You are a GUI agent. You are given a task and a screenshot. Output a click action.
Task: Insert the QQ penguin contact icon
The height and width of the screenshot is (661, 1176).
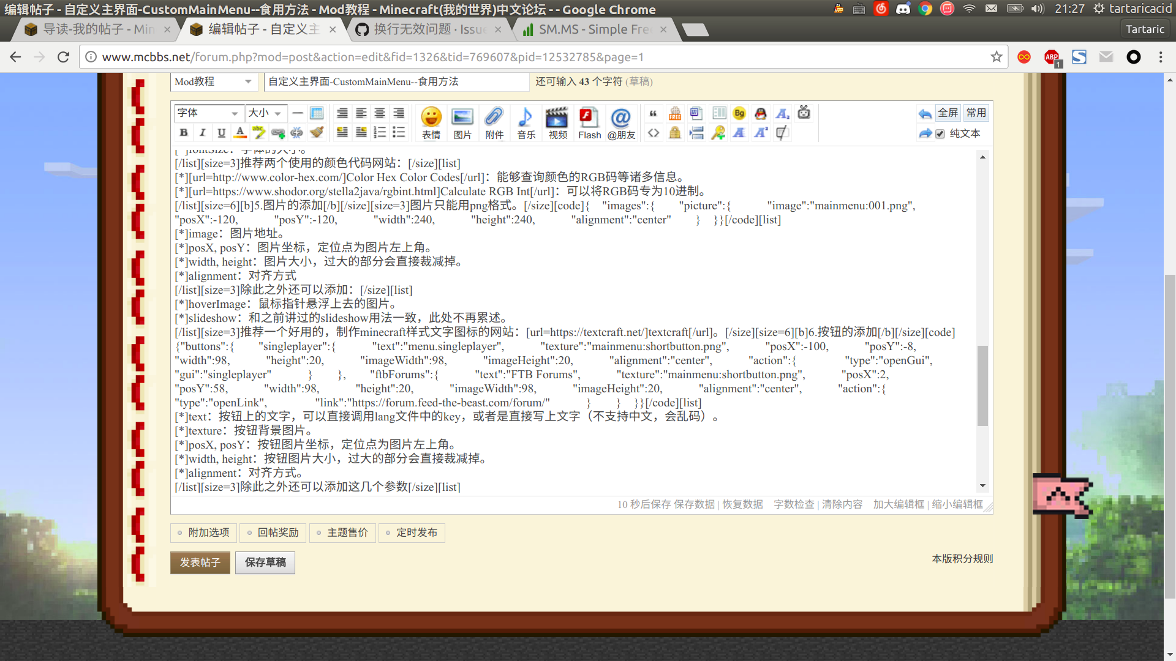pos(761,113)
